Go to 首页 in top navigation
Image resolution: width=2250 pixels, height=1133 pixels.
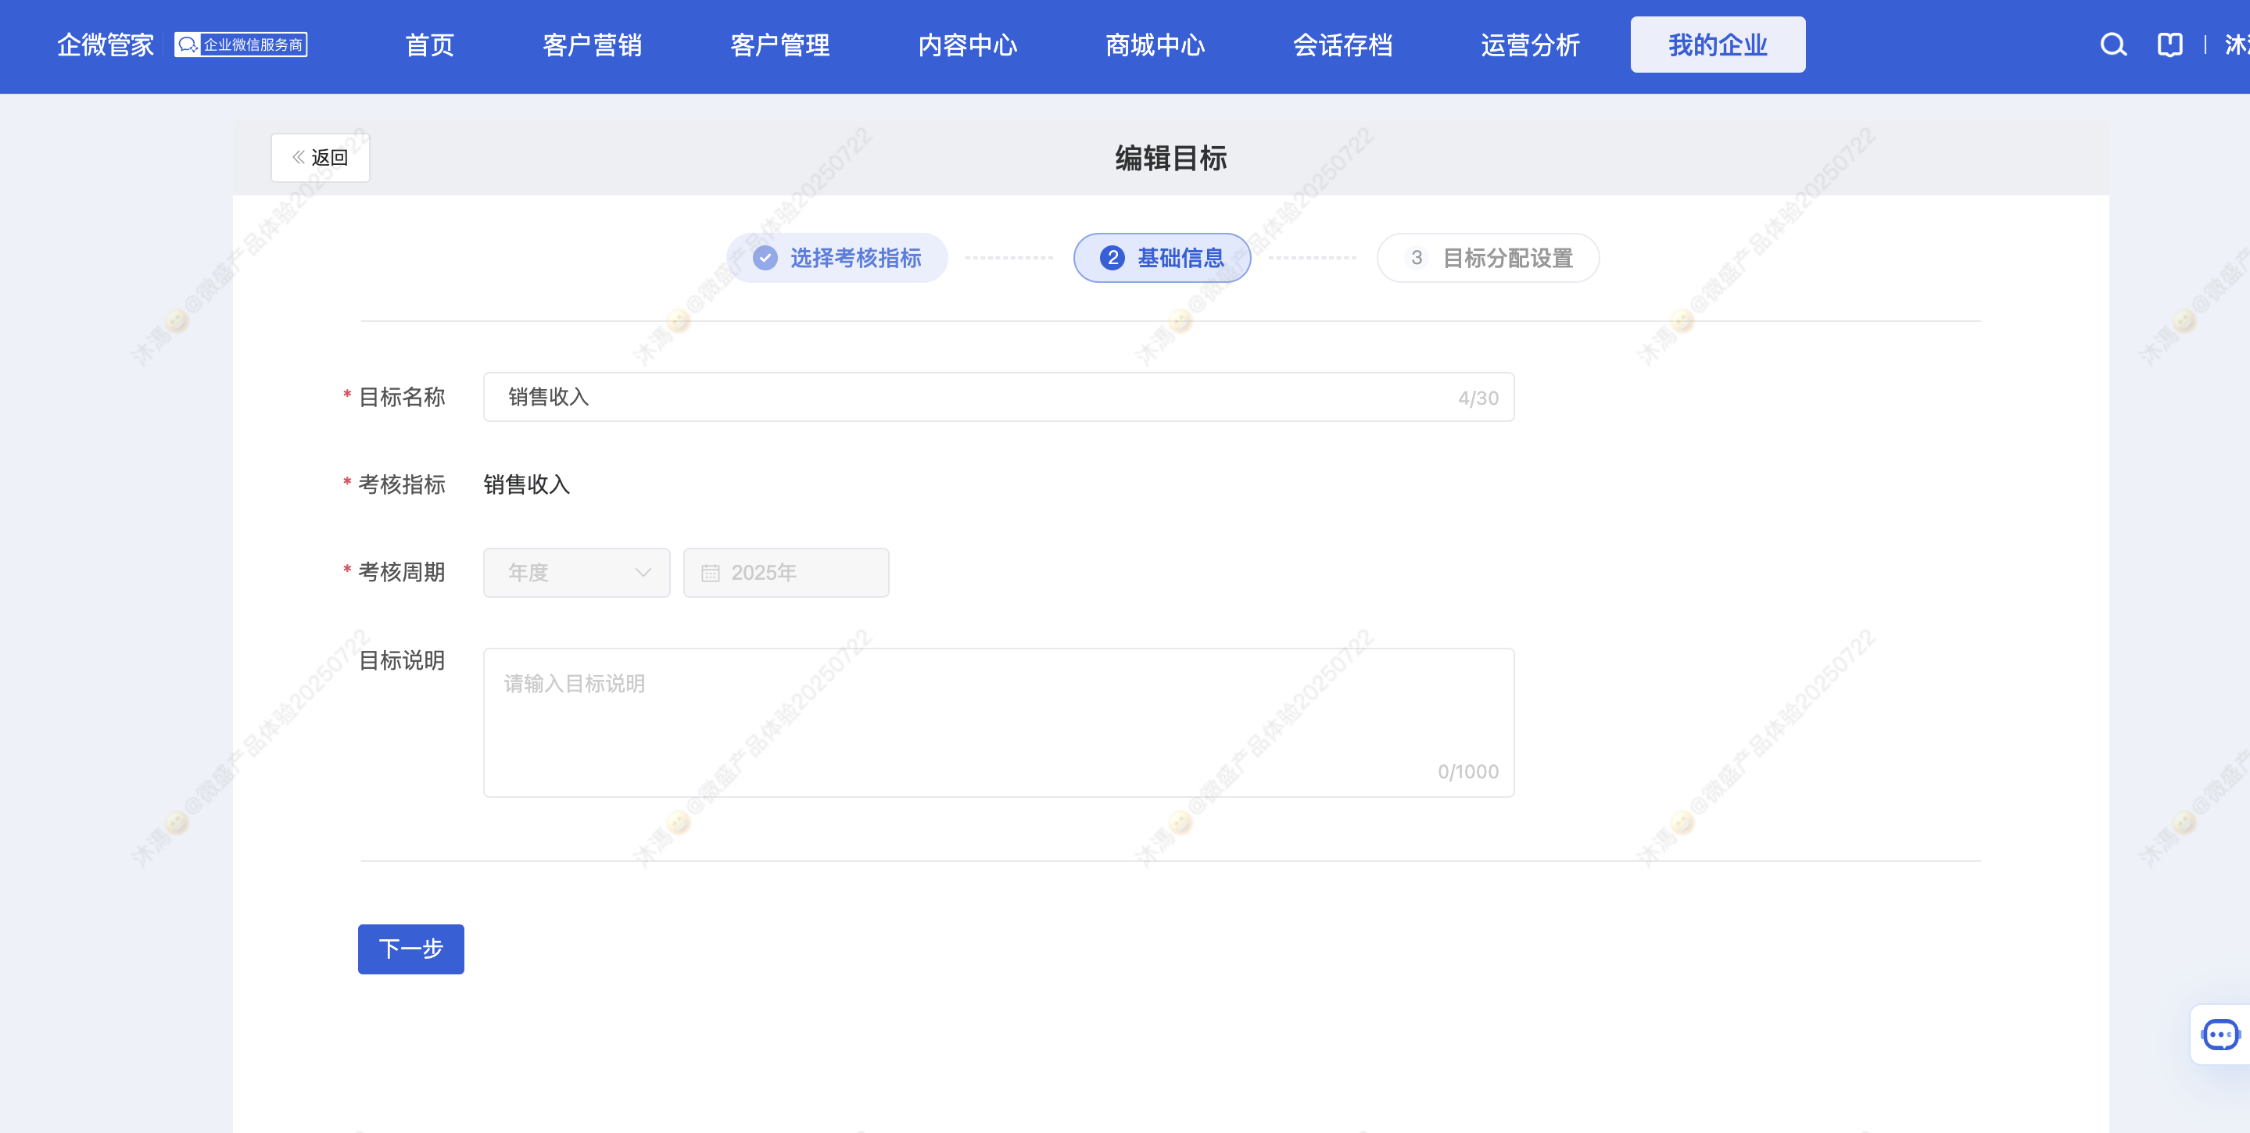click(x=430, y=45)
